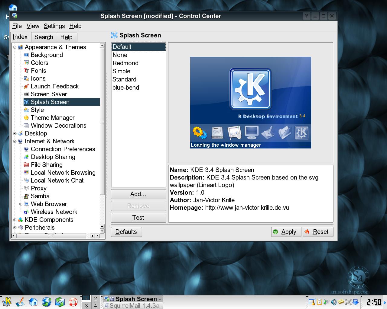Screen dimensions: 387x309
Task: Switch to virtual desktop 4 in the pager
Action: (x=96, y=306)
